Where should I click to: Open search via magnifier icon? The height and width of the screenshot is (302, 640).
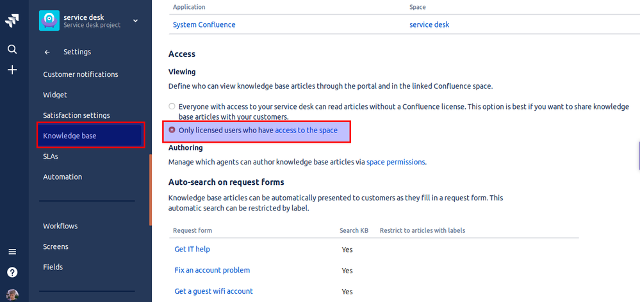coord(12,49)
